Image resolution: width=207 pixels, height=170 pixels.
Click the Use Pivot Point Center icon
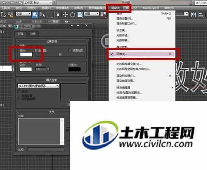(103, 14)
